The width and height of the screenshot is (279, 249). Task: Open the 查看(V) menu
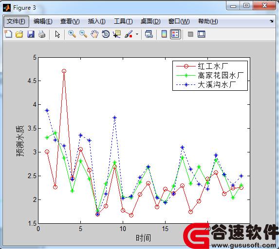(x=70, y=21)
